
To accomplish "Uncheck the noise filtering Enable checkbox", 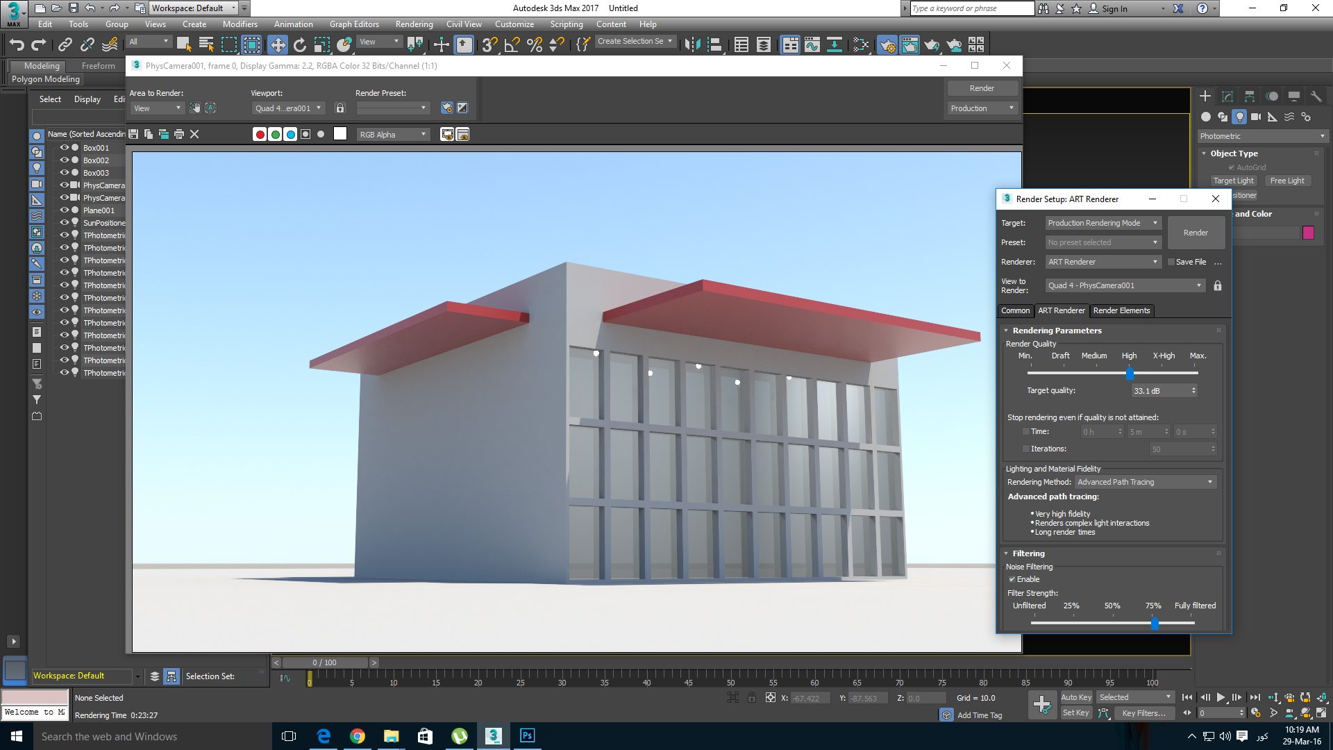I will click(1012, 579).
